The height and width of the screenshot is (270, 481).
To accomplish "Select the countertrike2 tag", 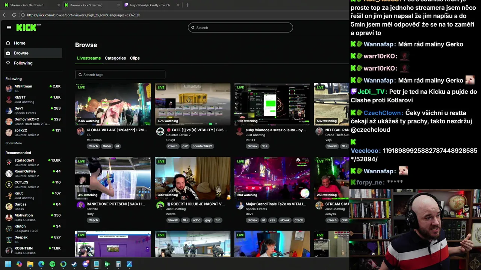I will click(x=203, y=146).
